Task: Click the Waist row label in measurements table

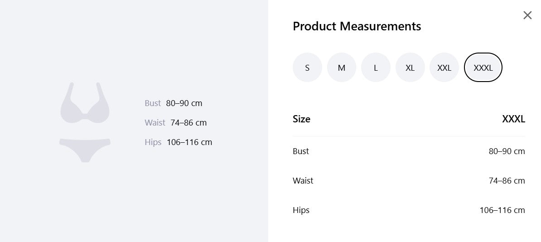Action: (x=303, y=180)
